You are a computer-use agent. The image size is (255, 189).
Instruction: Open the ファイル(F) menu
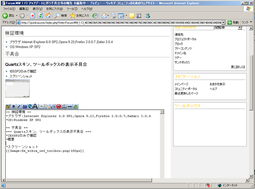tap(9, 9)
